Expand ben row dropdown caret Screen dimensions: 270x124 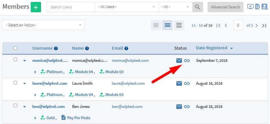click(x=25, y=107)
